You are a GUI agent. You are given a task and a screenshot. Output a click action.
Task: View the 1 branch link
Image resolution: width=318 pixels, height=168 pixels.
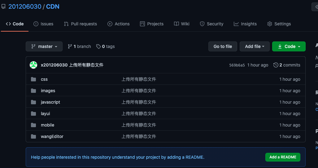pyautogui.click(x=79, y=46)
